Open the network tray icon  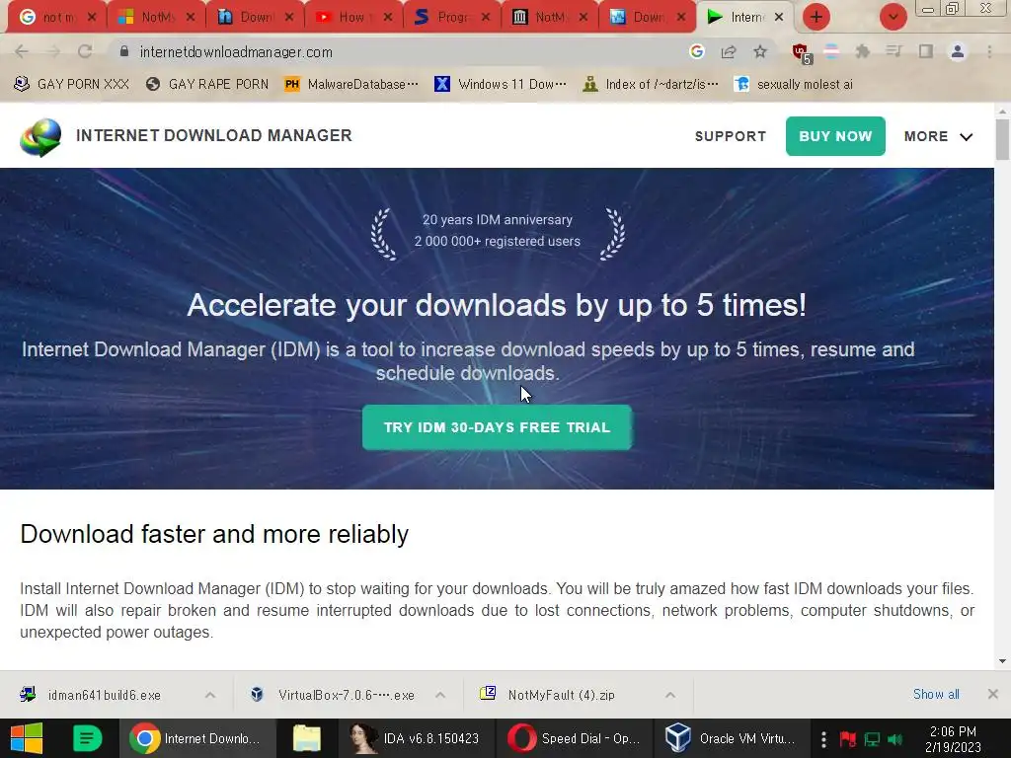[x=872, y=739]
